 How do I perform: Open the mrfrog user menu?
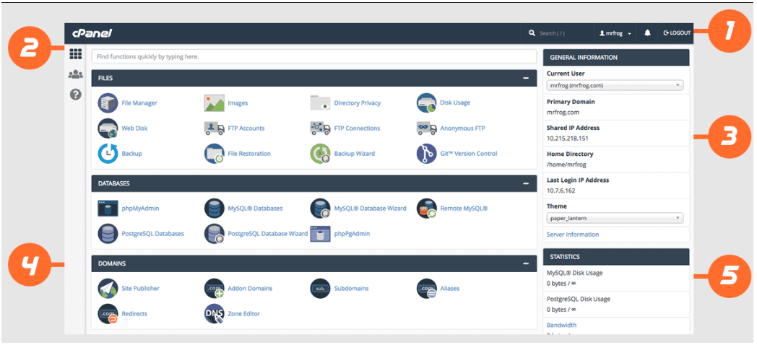(x=615, y=33)
